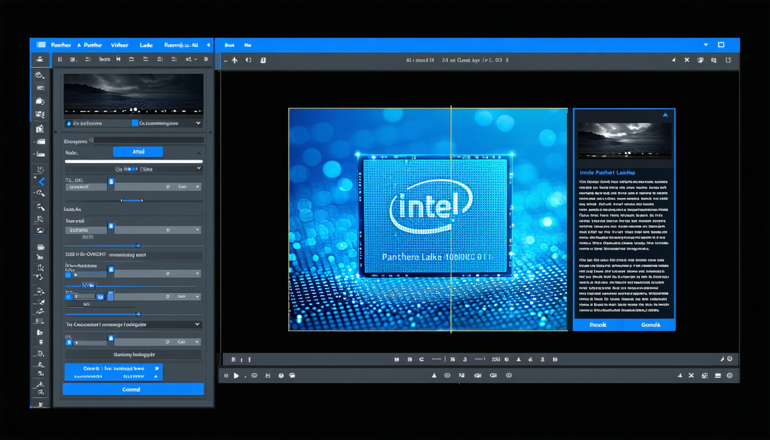Click the leftmost icon of the bottom playback bar
Viewport: 770px width, 440px height.
226,376
